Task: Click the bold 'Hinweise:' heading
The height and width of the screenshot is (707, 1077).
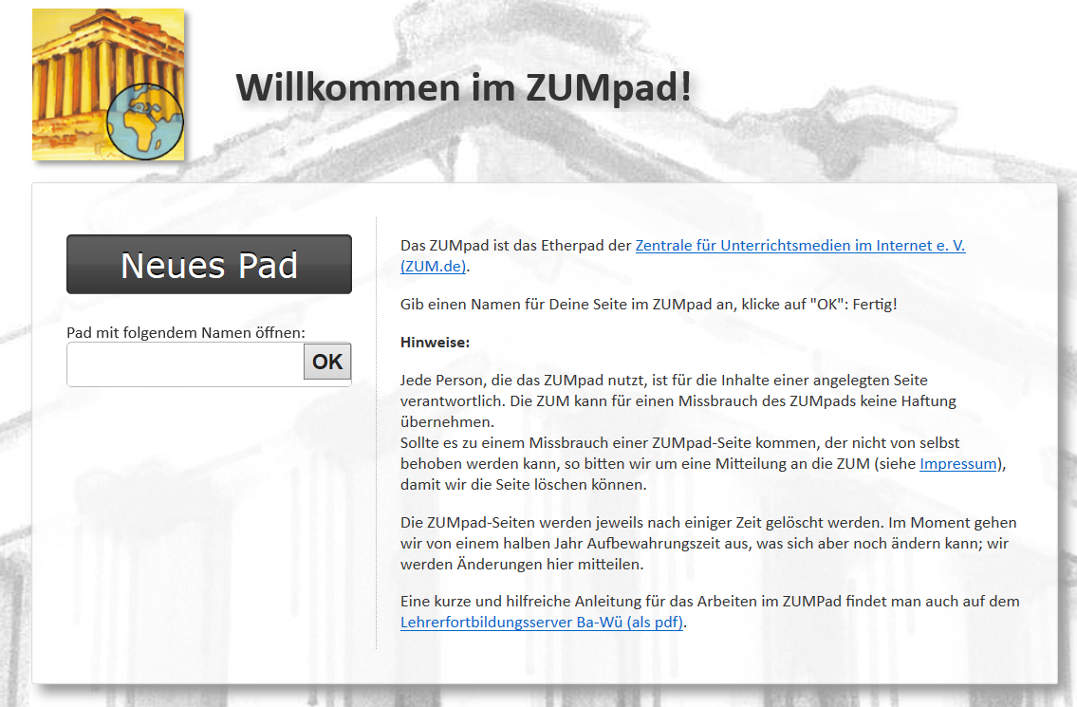Action: (x=435, y=342)
